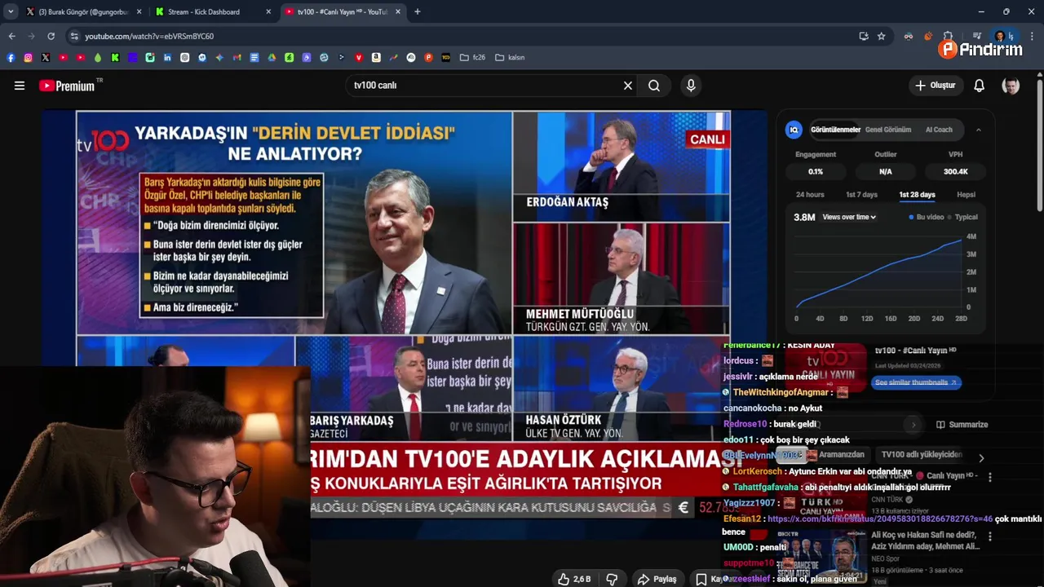Image resolution: width=1044 pixels, height=587 pixels.
Task: Click the Oluştur create button
Action: pos(936,86)
